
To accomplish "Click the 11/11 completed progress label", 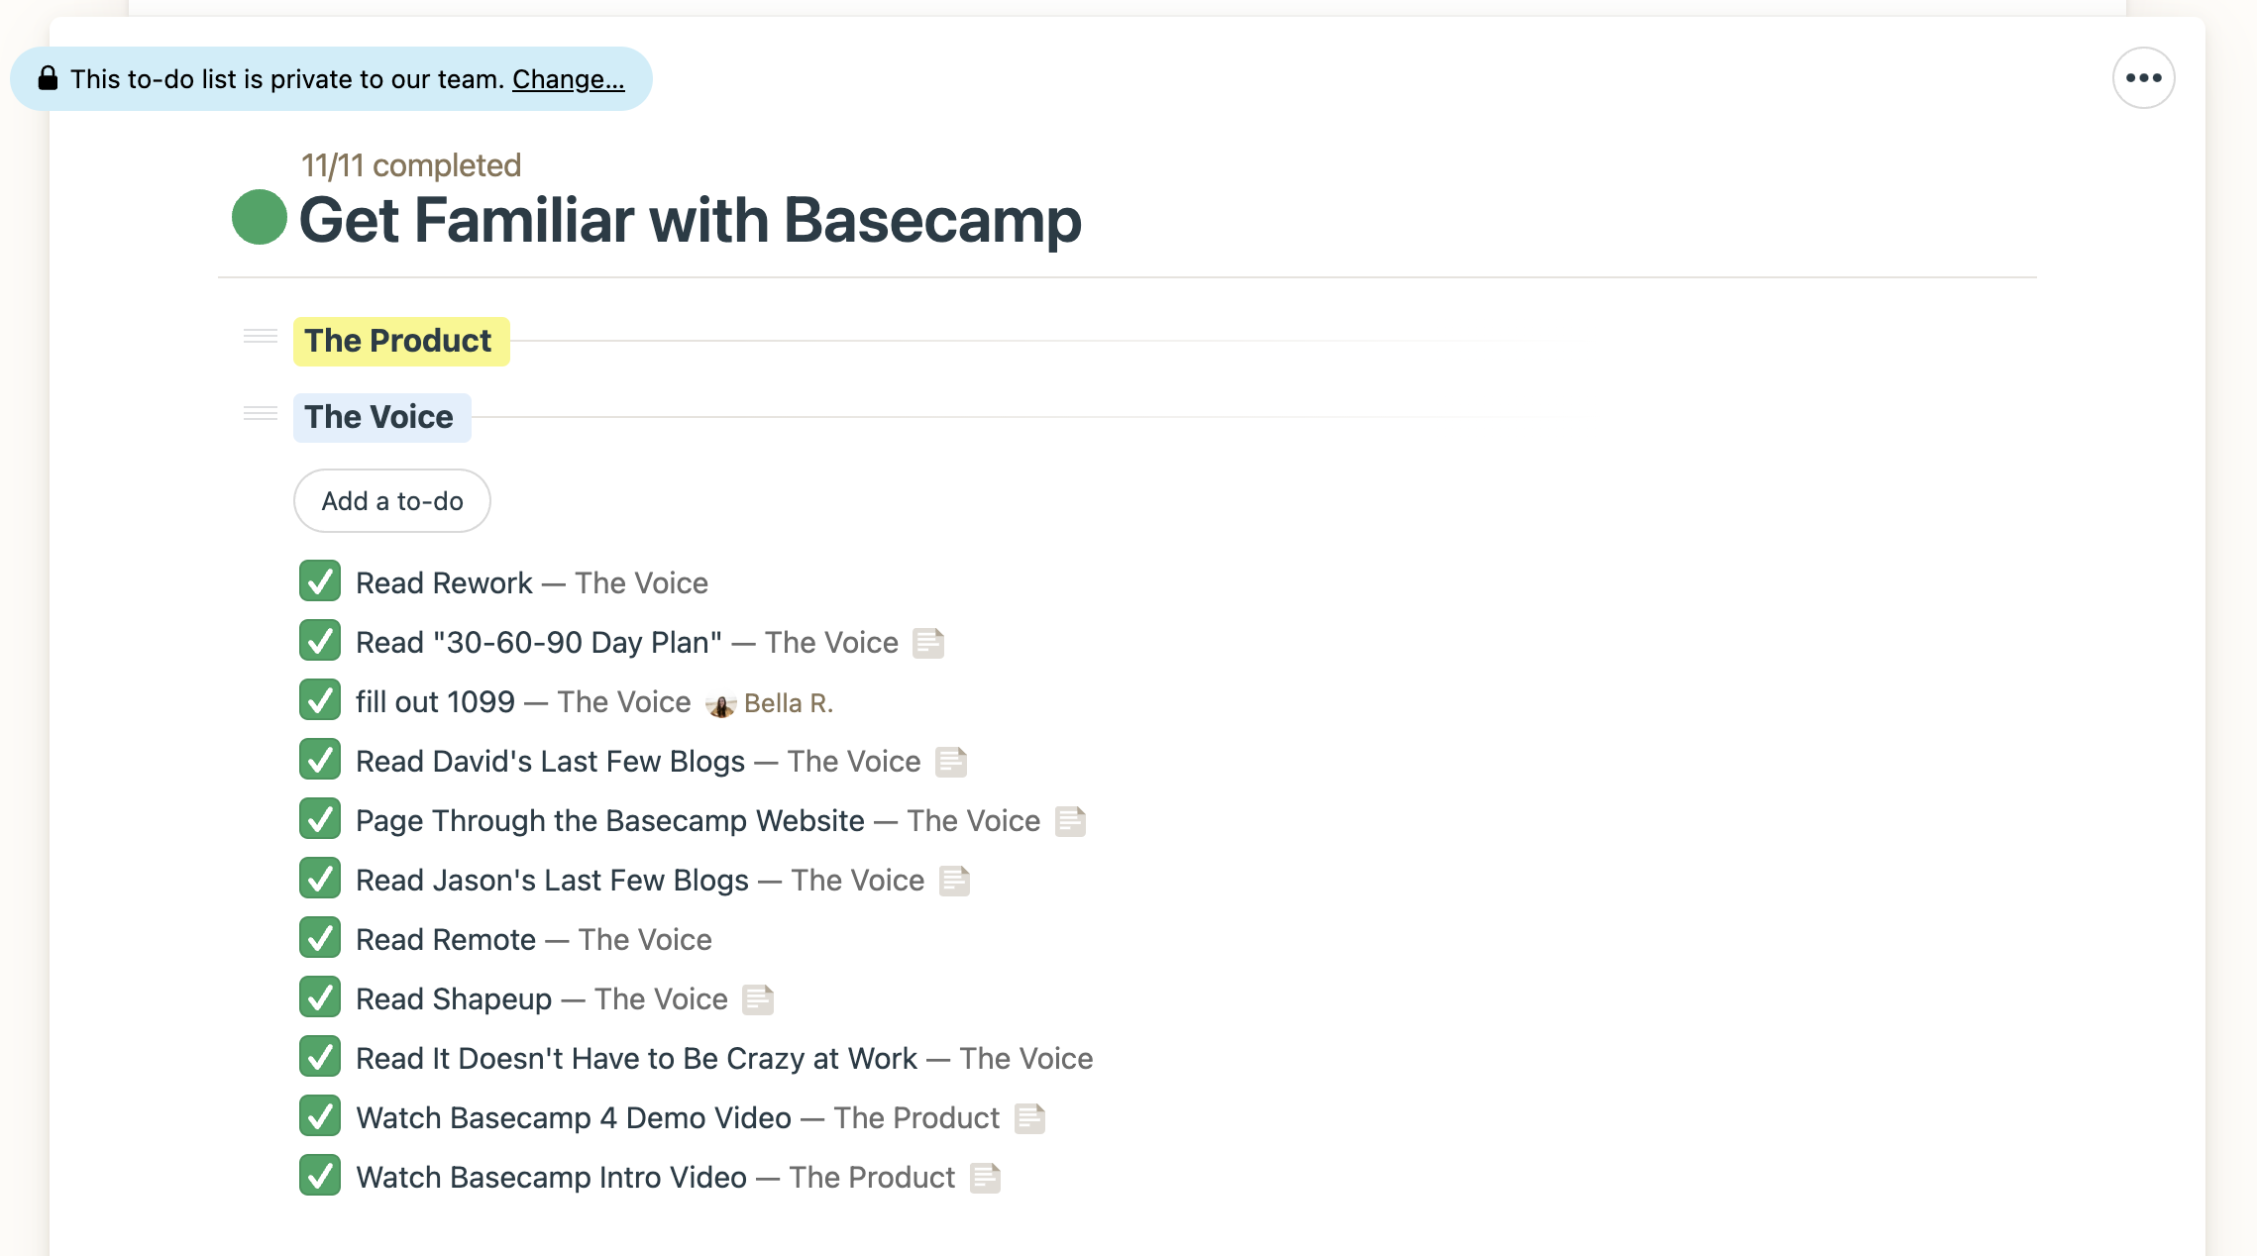I will click(x=410, y=165).
